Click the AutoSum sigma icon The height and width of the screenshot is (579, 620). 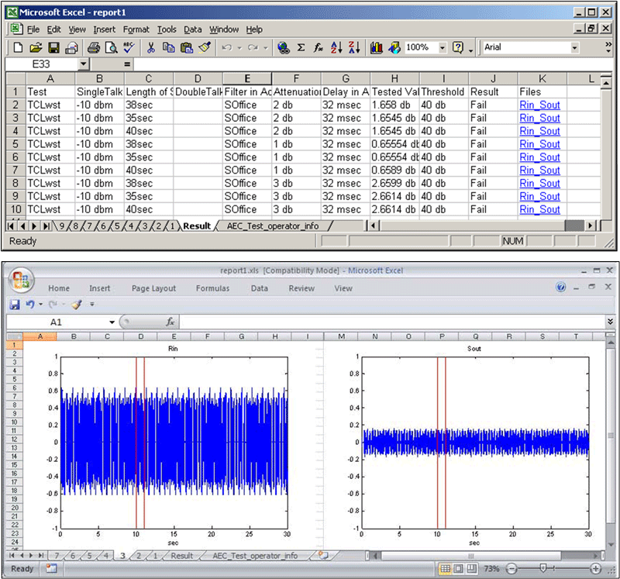301,48
